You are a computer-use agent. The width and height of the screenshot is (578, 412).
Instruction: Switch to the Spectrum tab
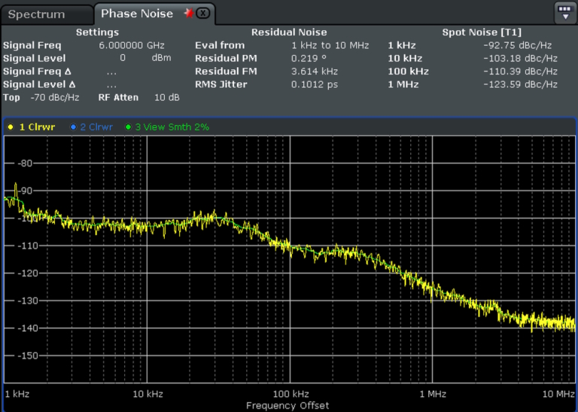point(36,14)
